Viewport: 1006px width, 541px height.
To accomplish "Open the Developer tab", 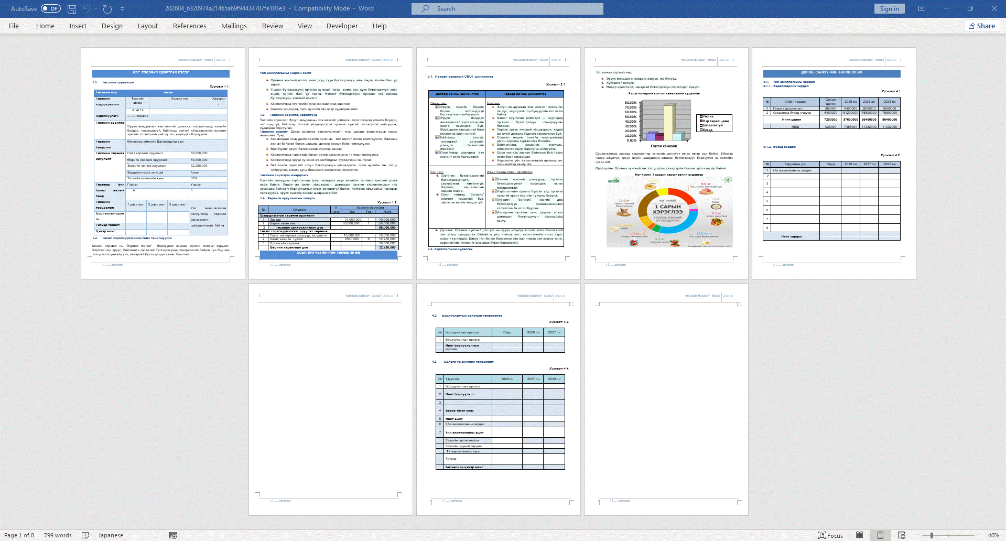I will pyautogui.click(x=342, y=26).
